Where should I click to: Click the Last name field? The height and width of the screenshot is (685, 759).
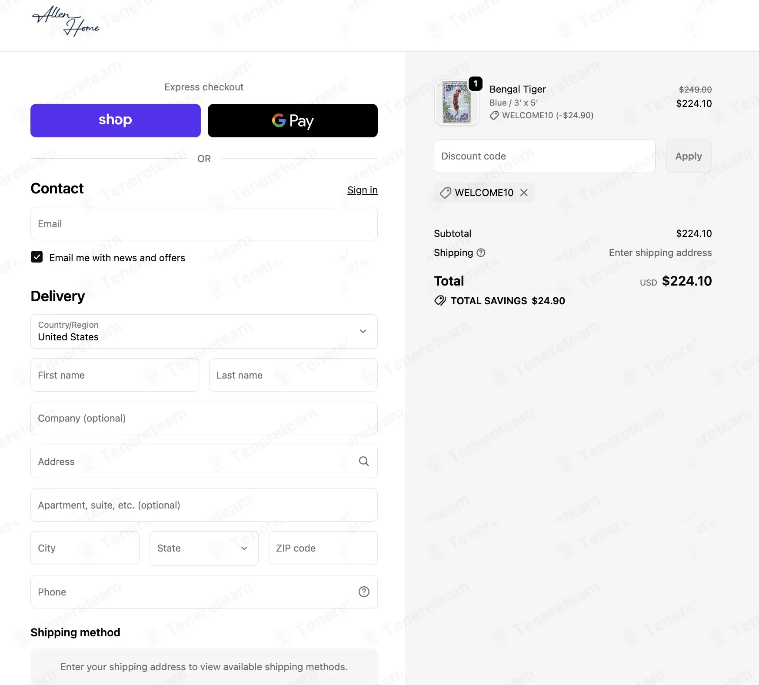click(x=293, y=375)
